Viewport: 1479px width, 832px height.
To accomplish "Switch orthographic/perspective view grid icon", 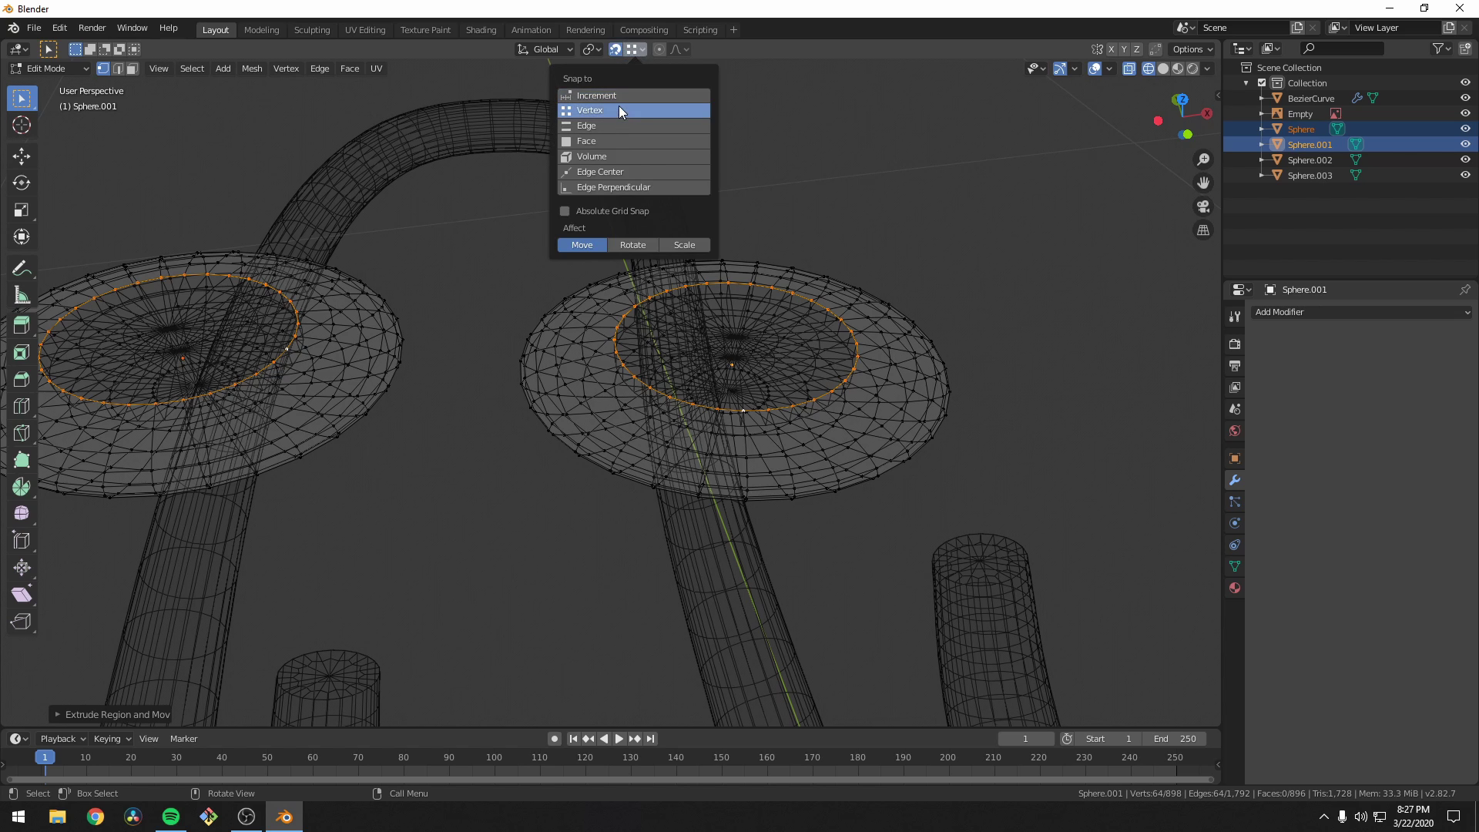I will tap(1203, 230).
